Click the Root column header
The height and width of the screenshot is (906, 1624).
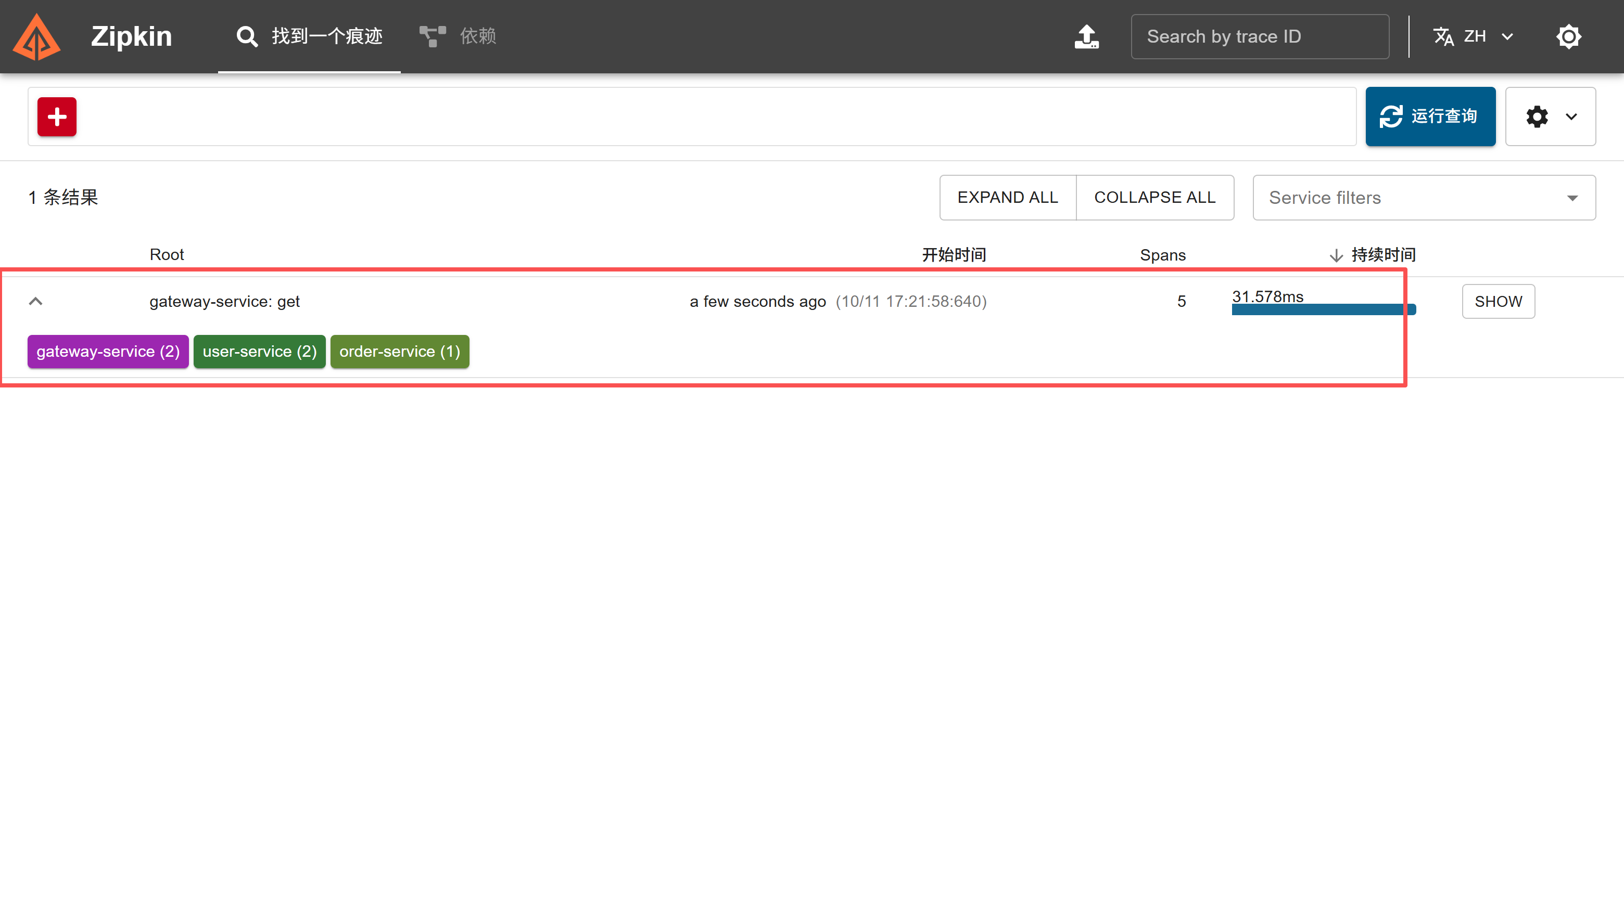pyautogui.click(x=167, y=254)
